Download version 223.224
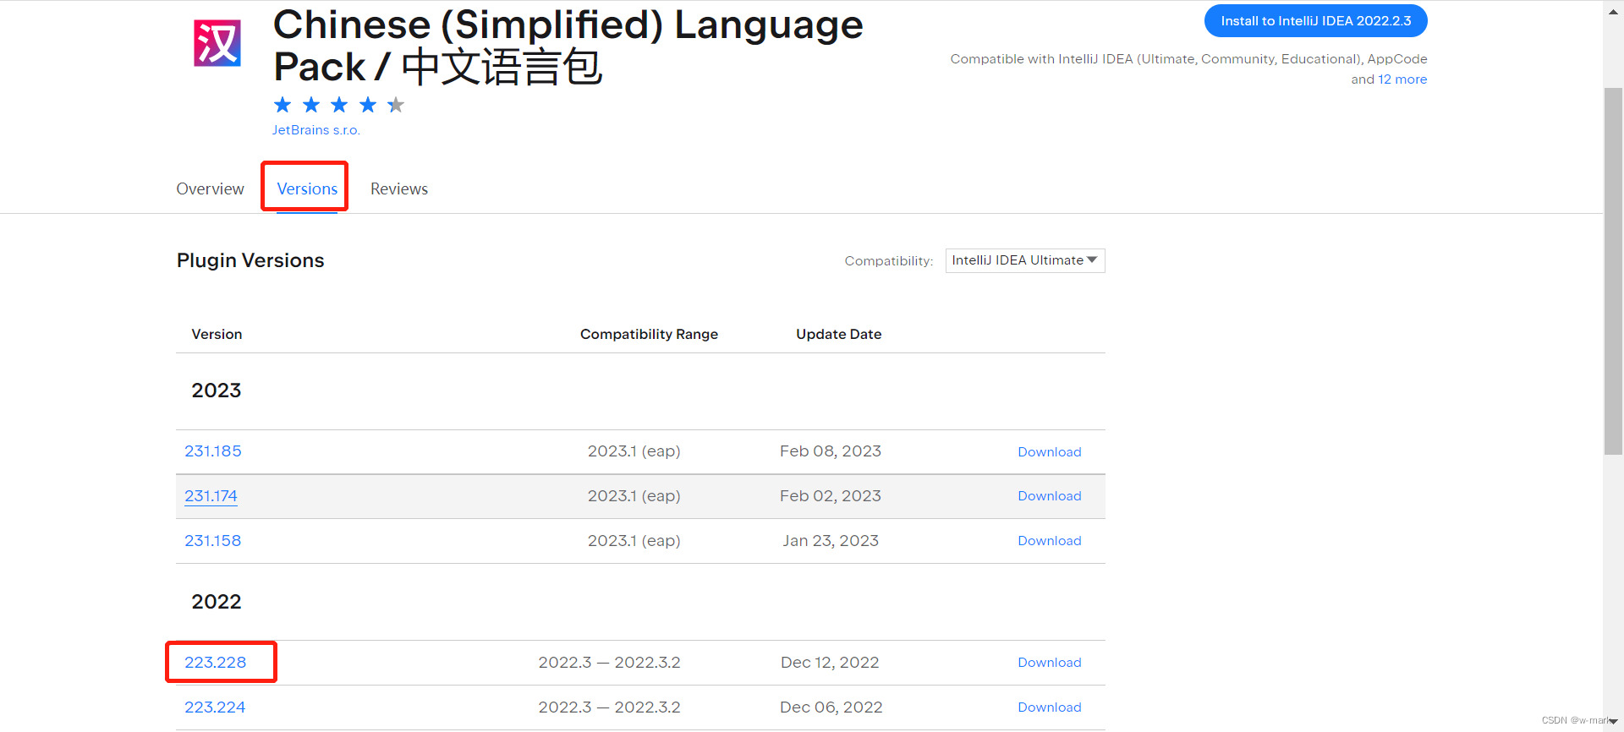Screen dimensions: 1624x732 [1050, 707]
